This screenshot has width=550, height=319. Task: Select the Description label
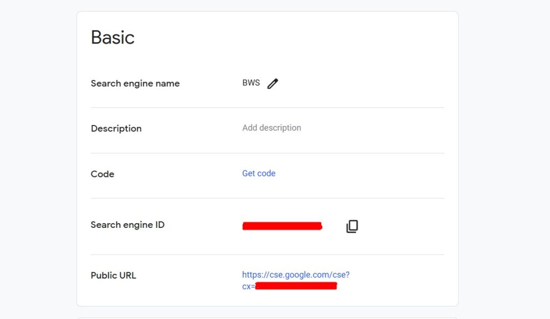[x=116, y=128]
